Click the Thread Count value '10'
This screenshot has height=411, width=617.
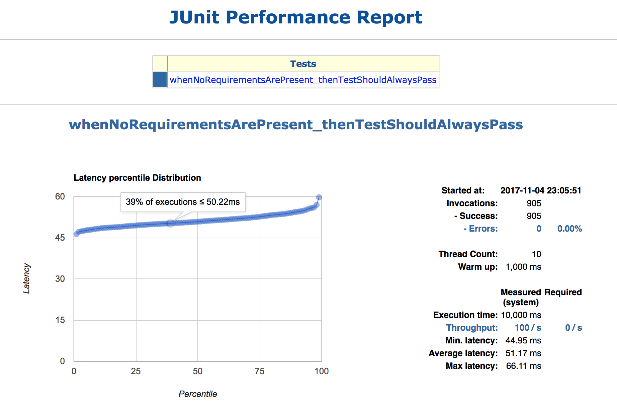(536, 254)
